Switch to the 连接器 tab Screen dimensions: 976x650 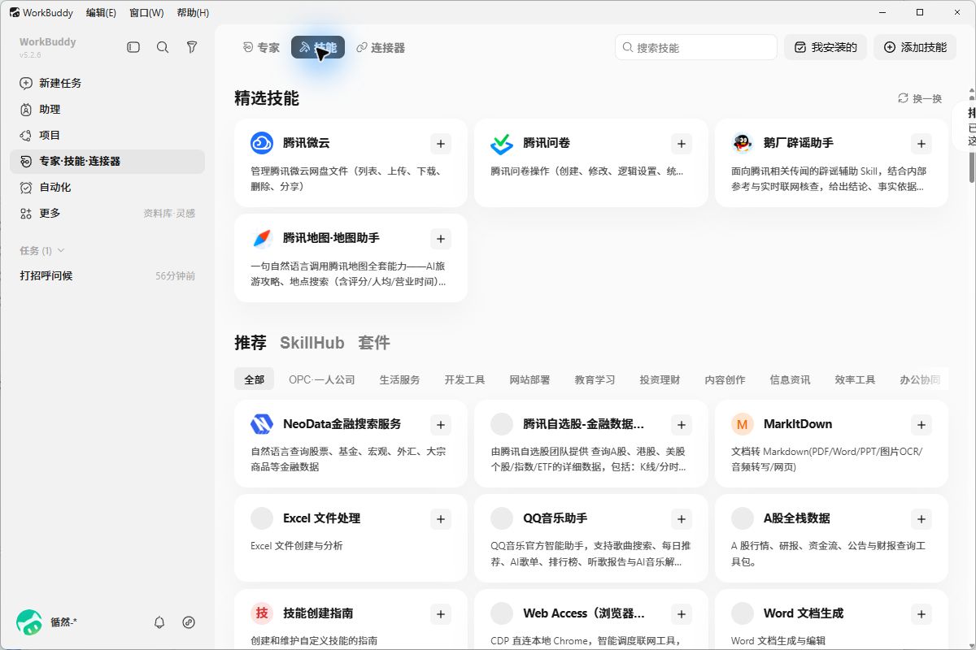pos(381,48)
